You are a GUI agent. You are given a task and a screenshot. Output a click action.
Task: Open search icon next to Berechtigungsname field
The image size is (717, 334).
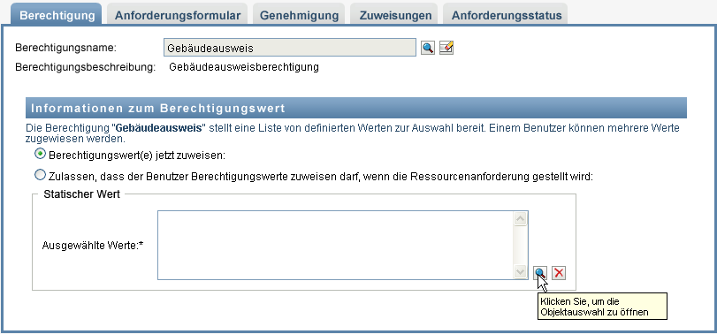coord(428,48)
